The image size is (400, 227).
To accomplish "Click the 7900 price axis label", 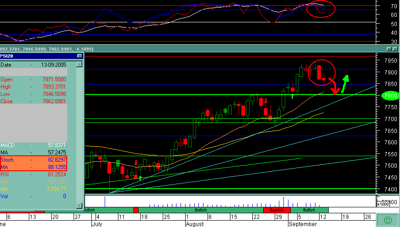I will pos(390,72).
